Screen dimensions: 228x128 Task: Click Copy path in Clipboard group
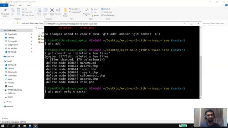pyautogui.click(x=27, y=12)
